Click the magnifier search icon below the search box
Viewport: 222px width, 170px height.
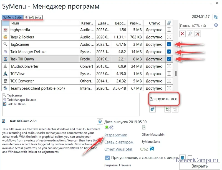point(190,34)
